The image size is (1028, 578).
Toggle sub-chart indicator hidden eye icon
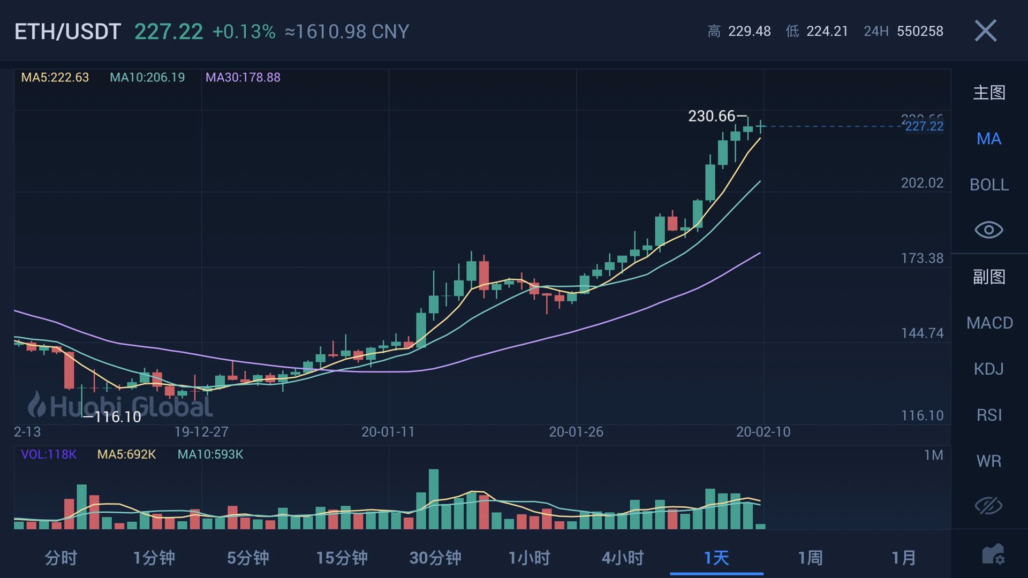988,506
